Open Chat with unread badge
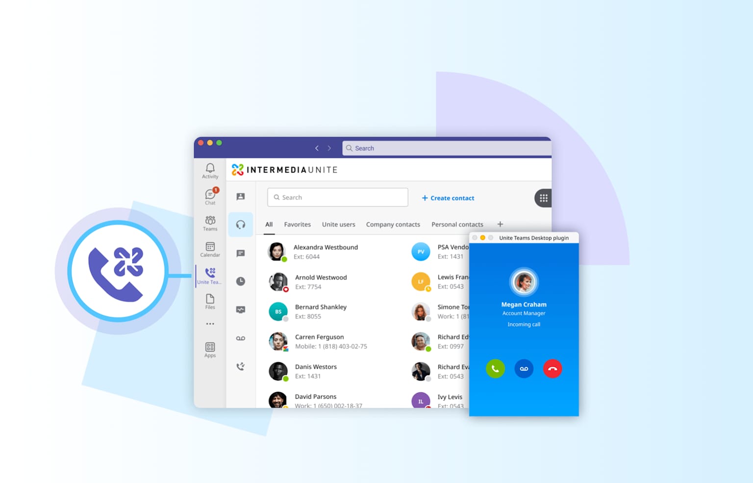 (x=210, y=197)
